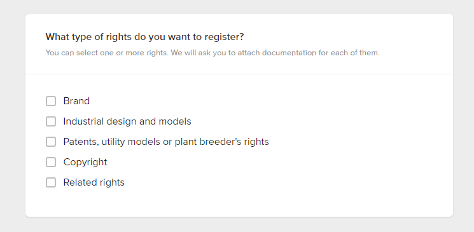Check the Patents, utility models box

tap(51, 142)
